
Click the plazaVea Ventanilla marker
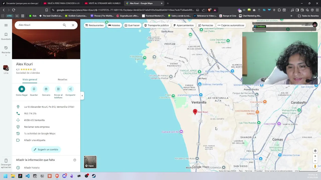[x=201, y=95]
